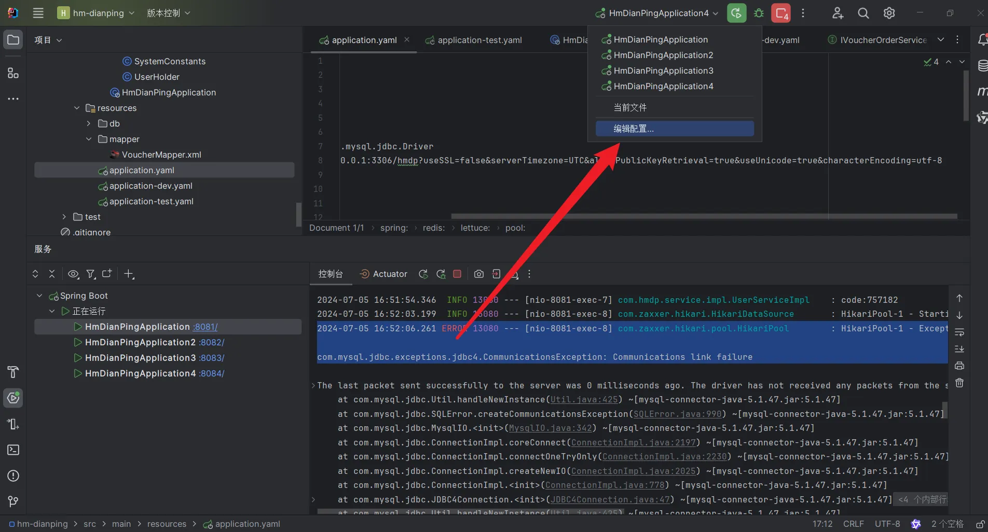Screen dimensions: 988x532
Task: Clear console with trash icon
Action: (x=959, y=383)
